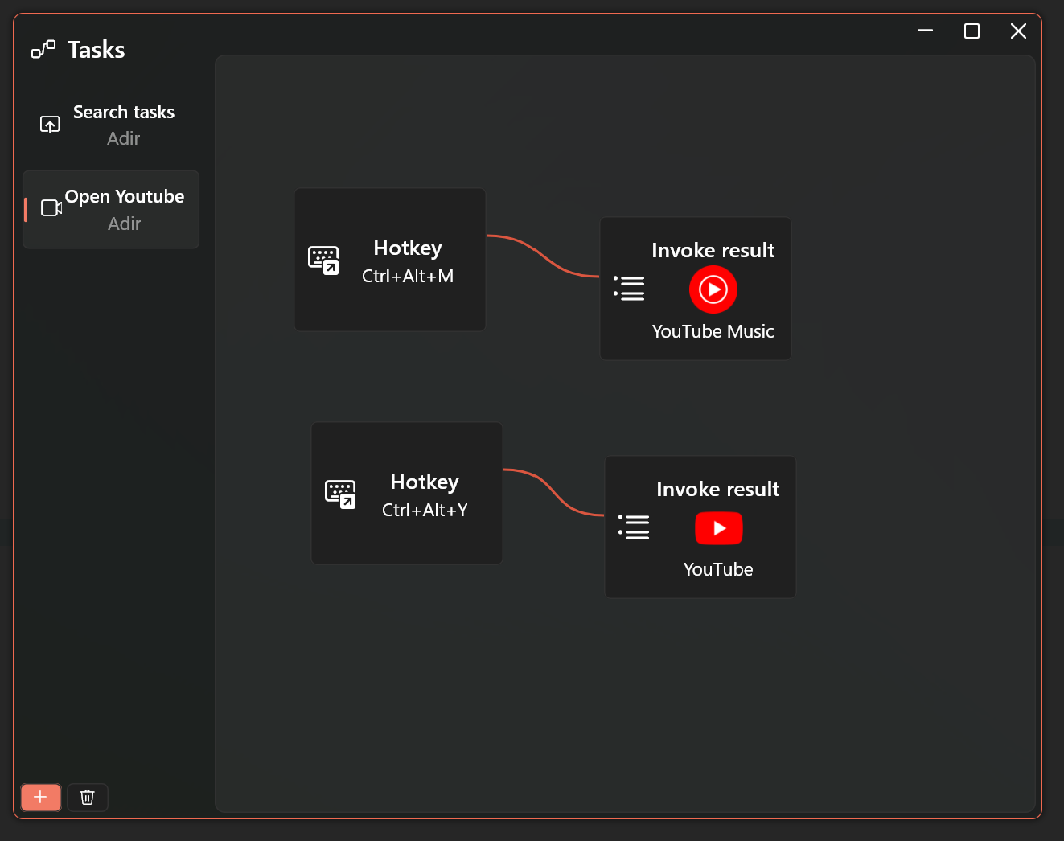Click the Search tasks screen-share icon
This screenshot has height=841, width=1064.
tap(50, 125)
